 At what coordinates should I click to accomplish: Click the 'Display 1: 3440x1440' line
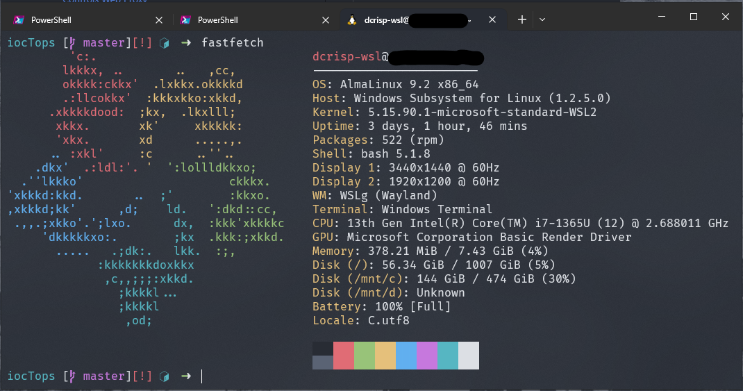click(406, 168)
